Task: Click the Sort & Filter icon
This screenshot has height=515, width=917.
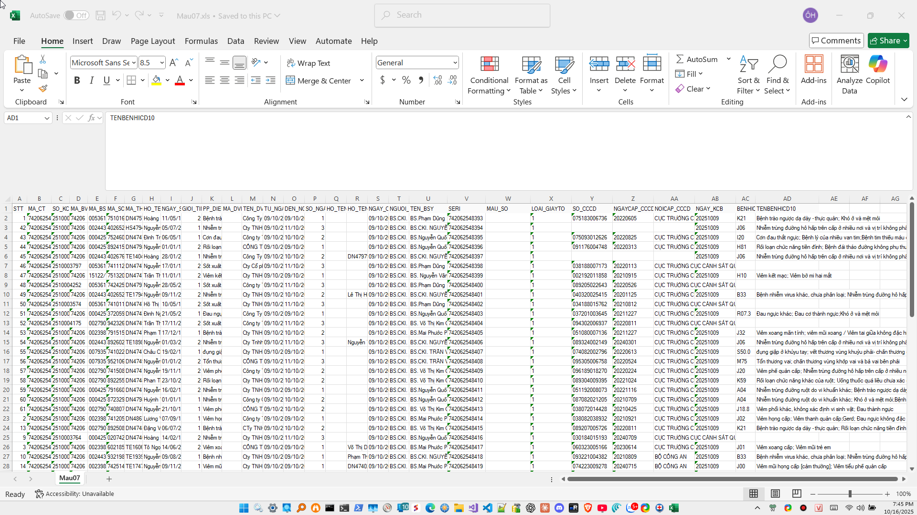Action: point(748,64)
